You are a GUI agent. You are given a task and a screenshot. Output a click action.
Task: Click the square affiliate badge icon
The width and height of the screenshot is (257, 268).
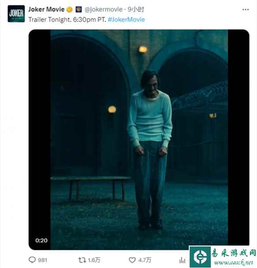(x=79, y=9)
